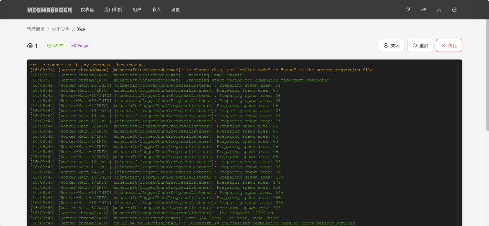Open the user profile icon
The image size is (489, 226).
click(439, 10)
